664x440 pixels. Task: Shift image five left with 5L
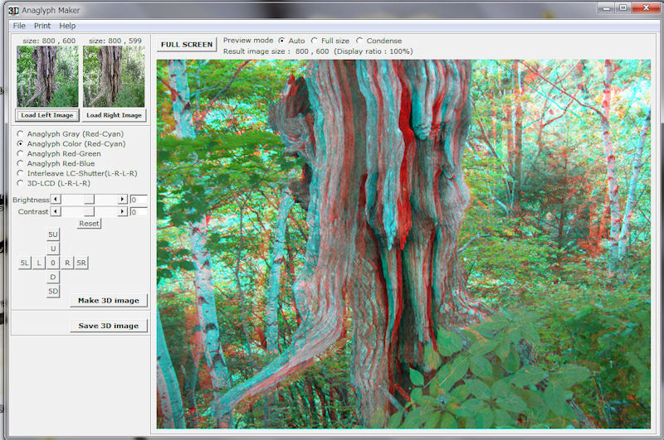pyautogui.click(x=25, y=263)
